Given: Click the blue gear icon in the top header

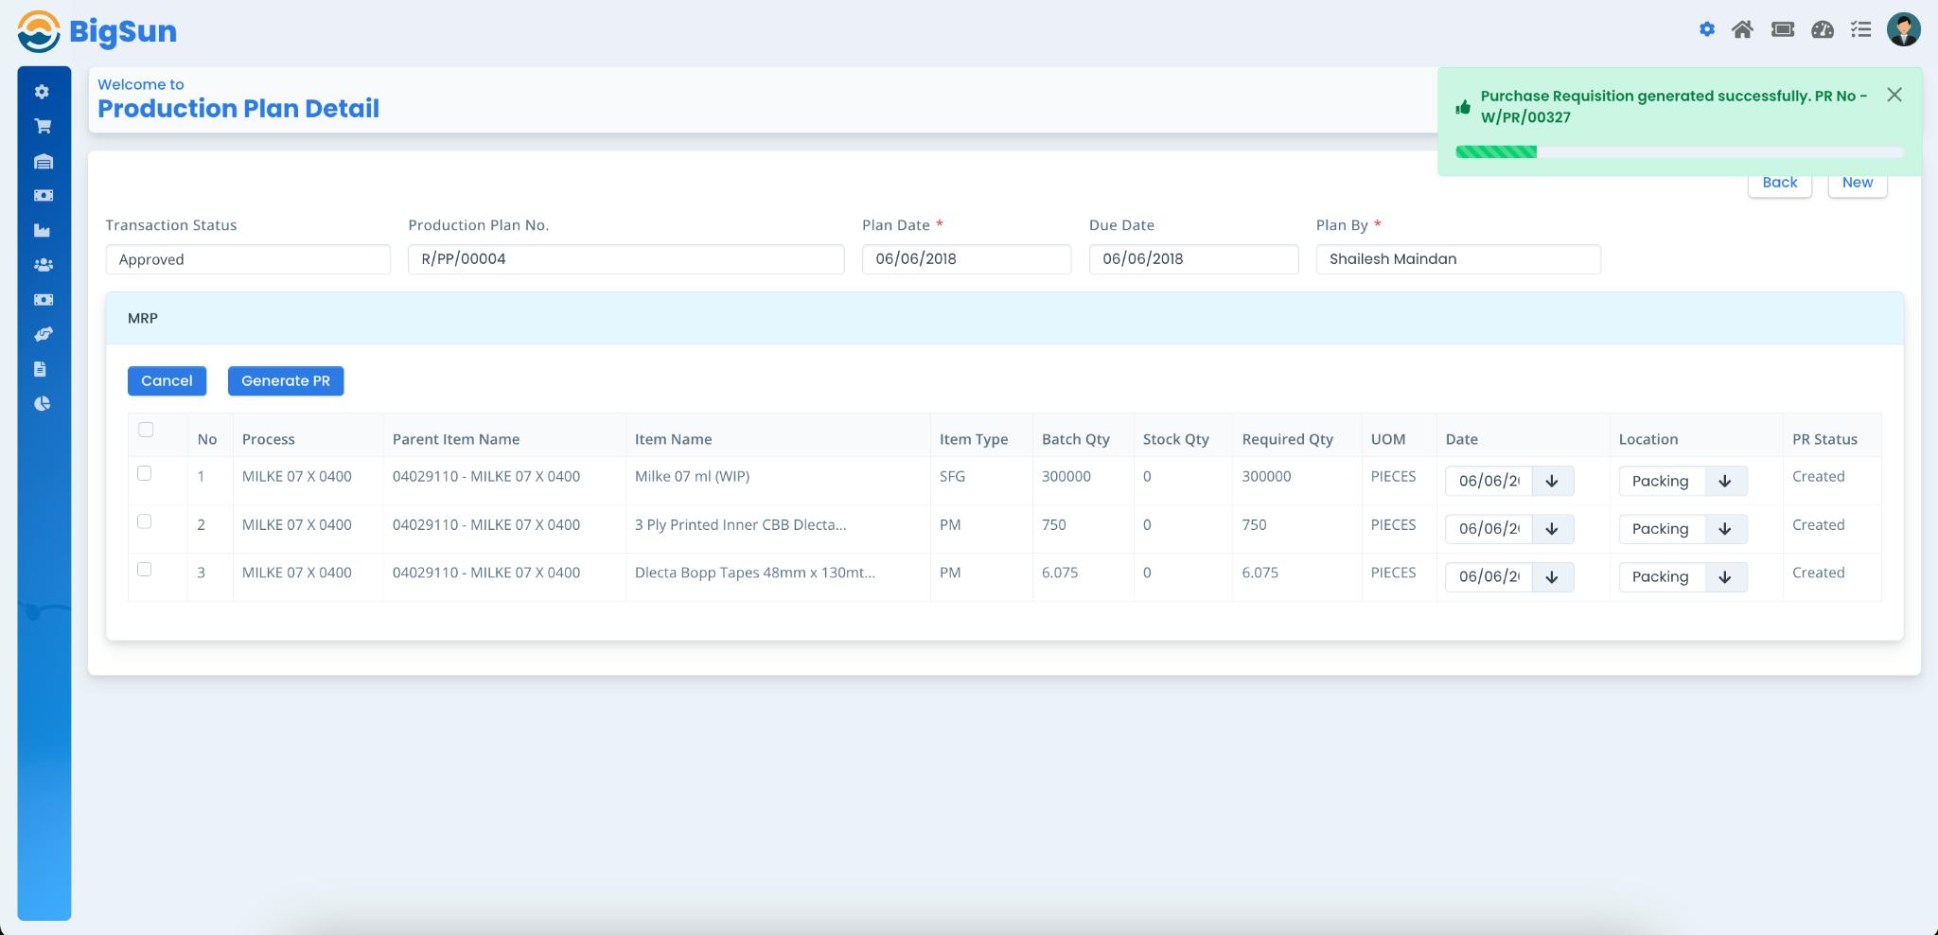Looking at the screenshot, I should pos(1707,29).
